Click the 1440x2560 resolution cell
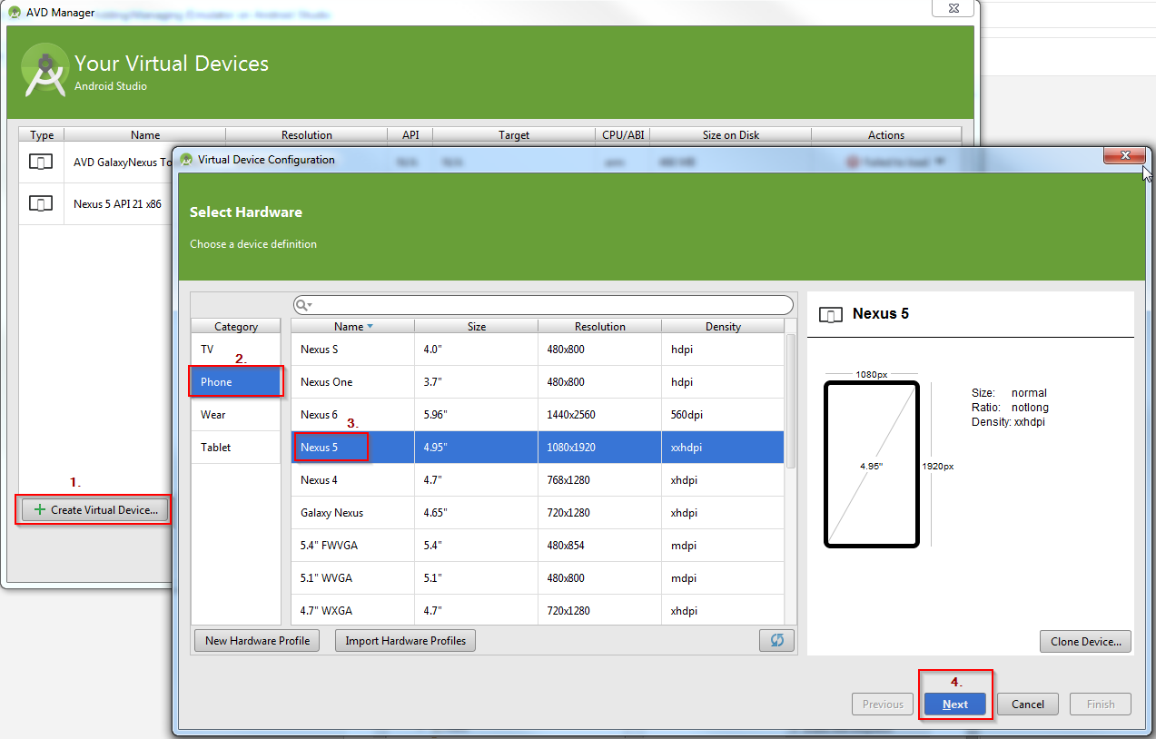 [x=599, y=415]
